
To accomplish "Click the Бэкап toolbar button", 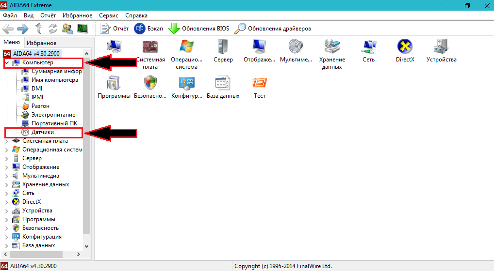I will [148, 29].
